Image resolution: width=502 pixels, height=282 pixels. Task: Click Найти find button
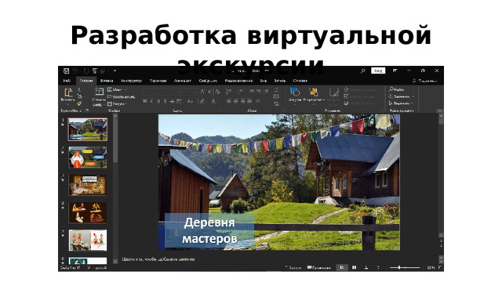(x=396, y=89)
